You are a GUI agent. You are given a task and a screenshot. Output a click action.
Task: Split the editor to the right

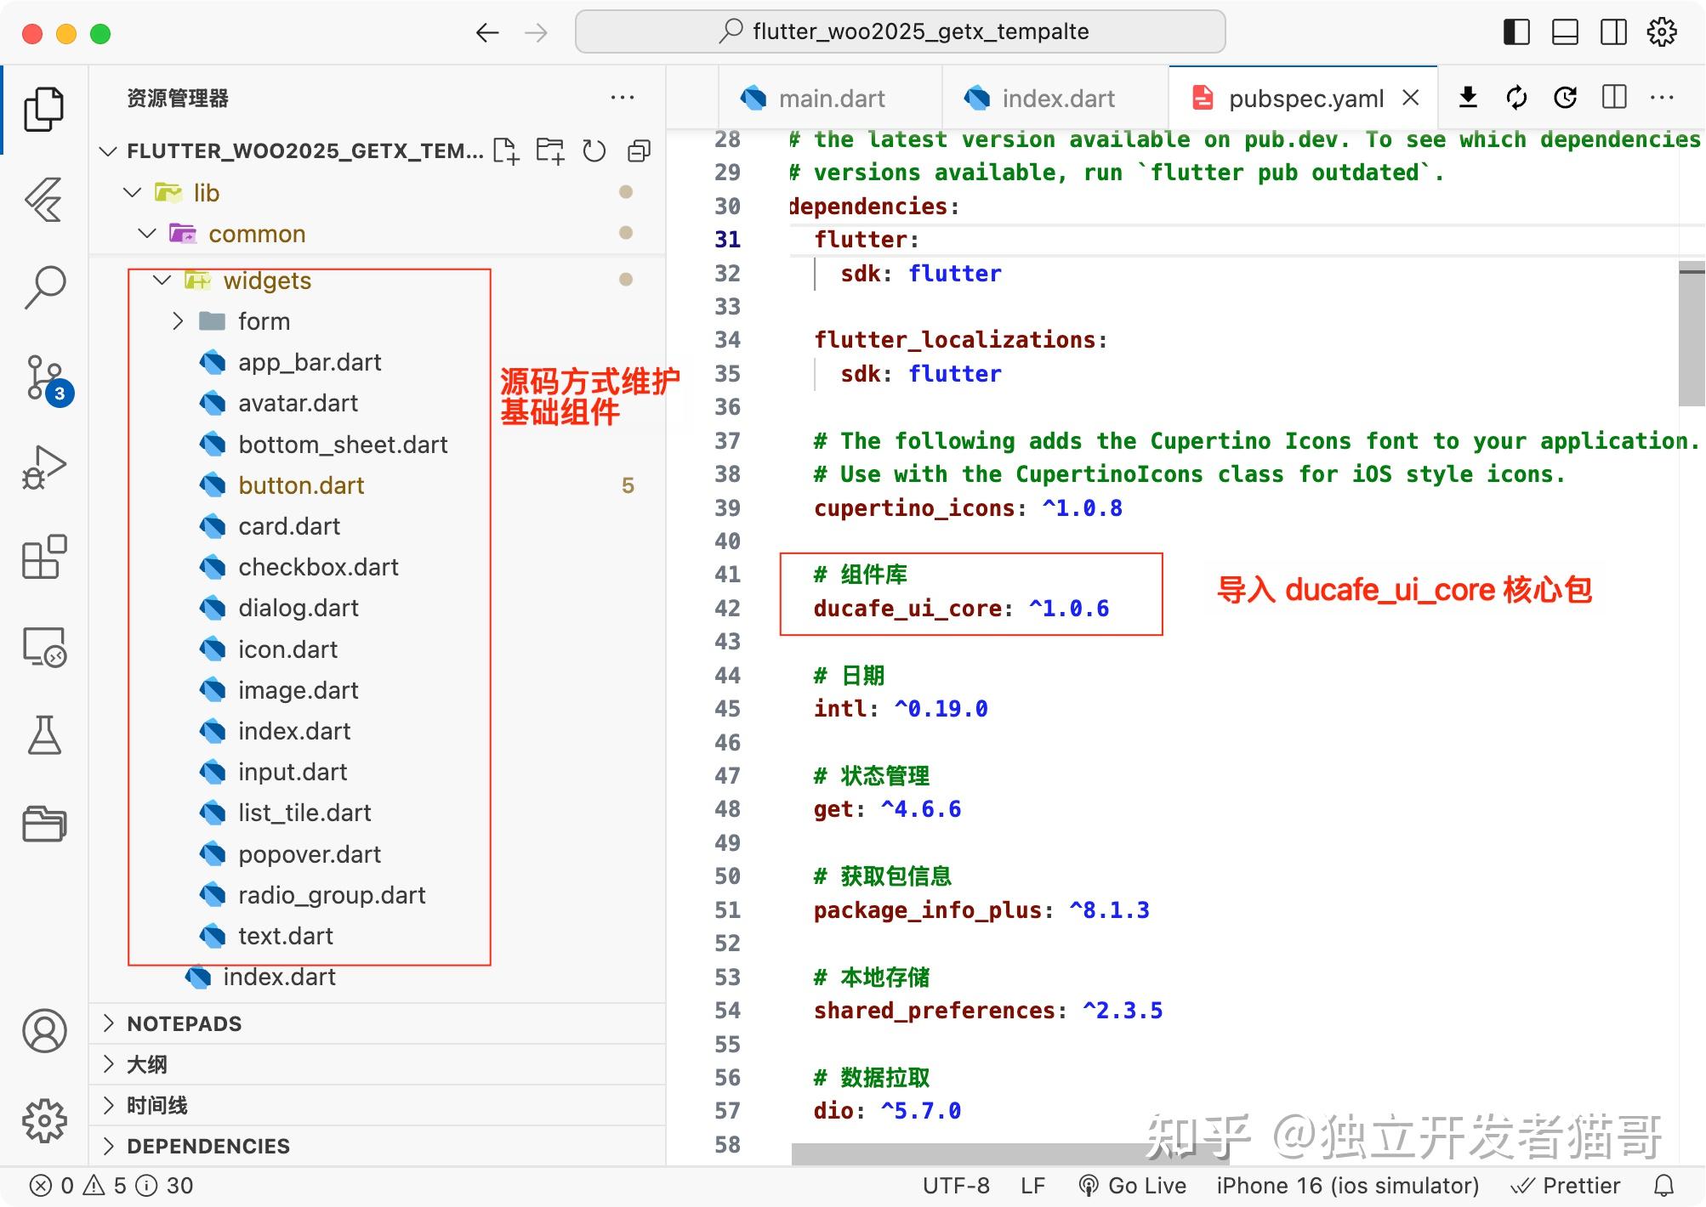tap(1614, 98)
